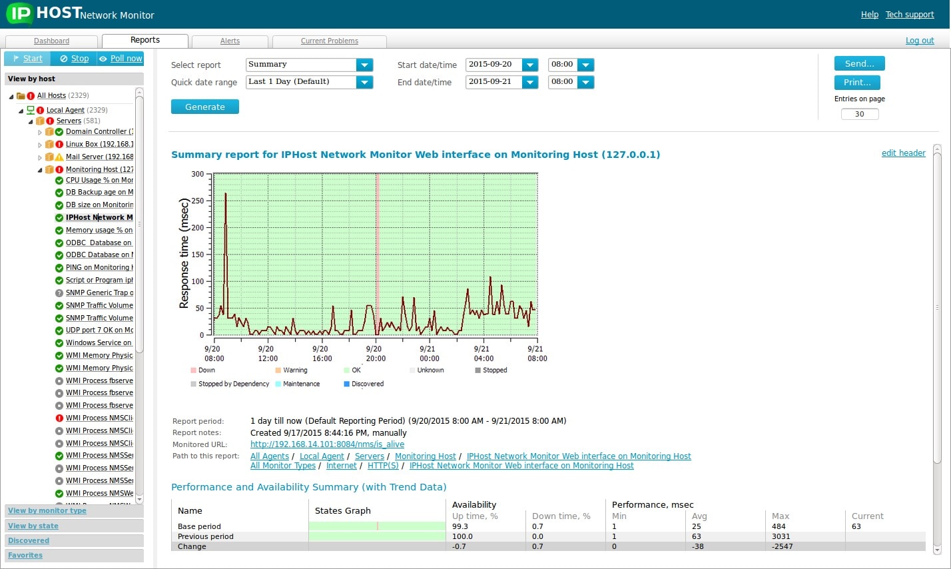The width and height of the screenshot is (951, 569).
Task: Expand the View by state panel
Action: coord(33,526)
